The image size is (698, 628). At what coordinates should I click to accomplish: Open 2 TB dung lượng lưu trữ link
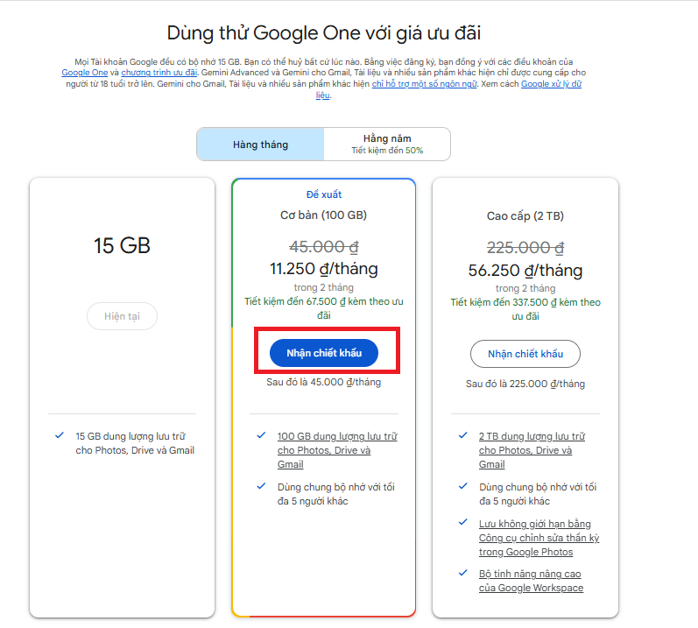(532, 450)
